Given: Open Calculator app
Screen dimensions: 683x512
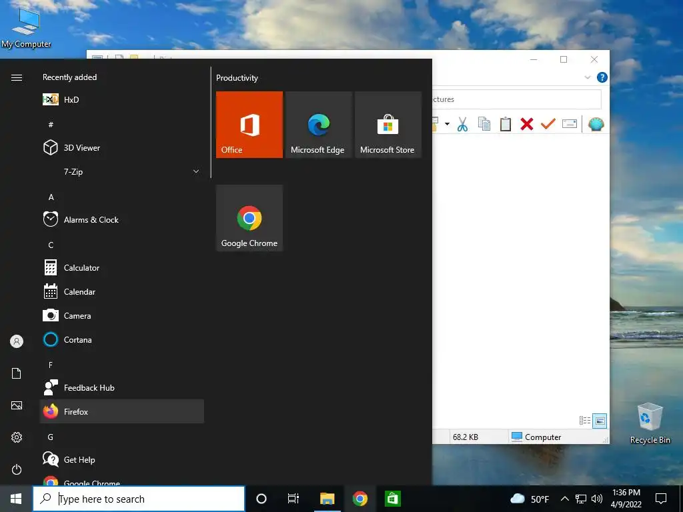Looking at the screenshot, I should tap(121, 267).
